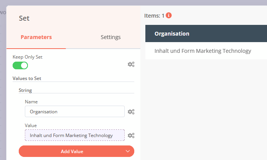The height and width of the screenshot is (160, 267).
Task: Click the String subsection label
Action: point(25,90)
